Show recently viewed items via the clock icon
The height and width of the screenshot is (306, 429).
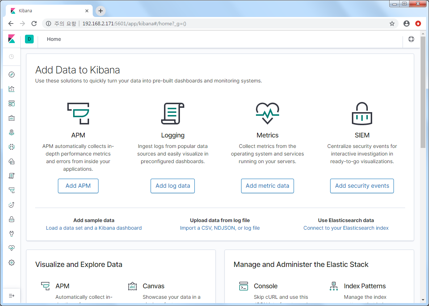click(x=12, y=56)
